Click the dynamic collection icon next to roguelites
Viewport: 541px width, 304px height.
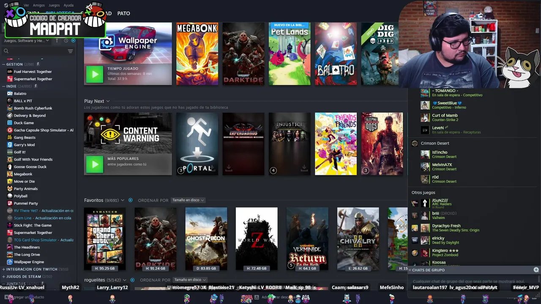(132, 280)
